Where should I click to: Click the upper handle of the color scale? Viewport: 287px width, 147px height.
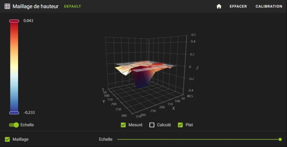(14, 21)
